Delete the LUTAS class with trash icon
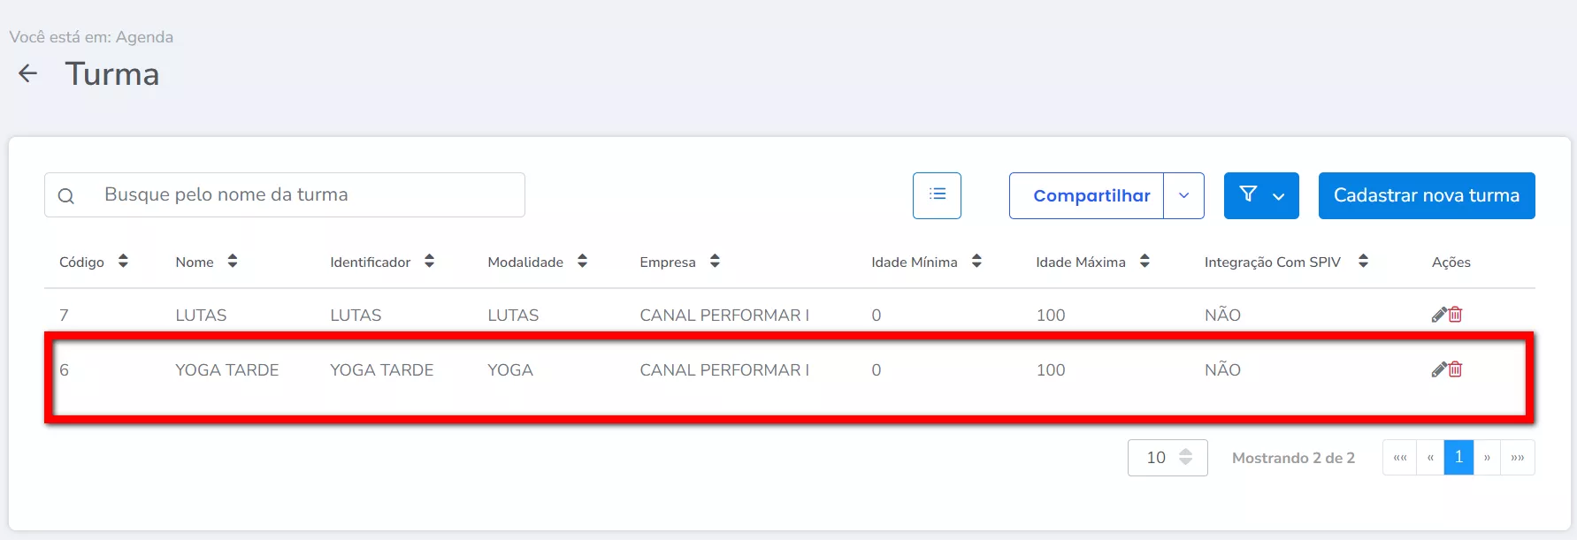The height and width of the screenshot is (540, 1577). pyautogui.click(x=1456, y=315)
